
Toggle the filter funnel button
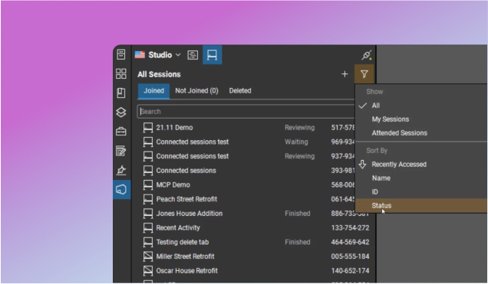(364, 74)
